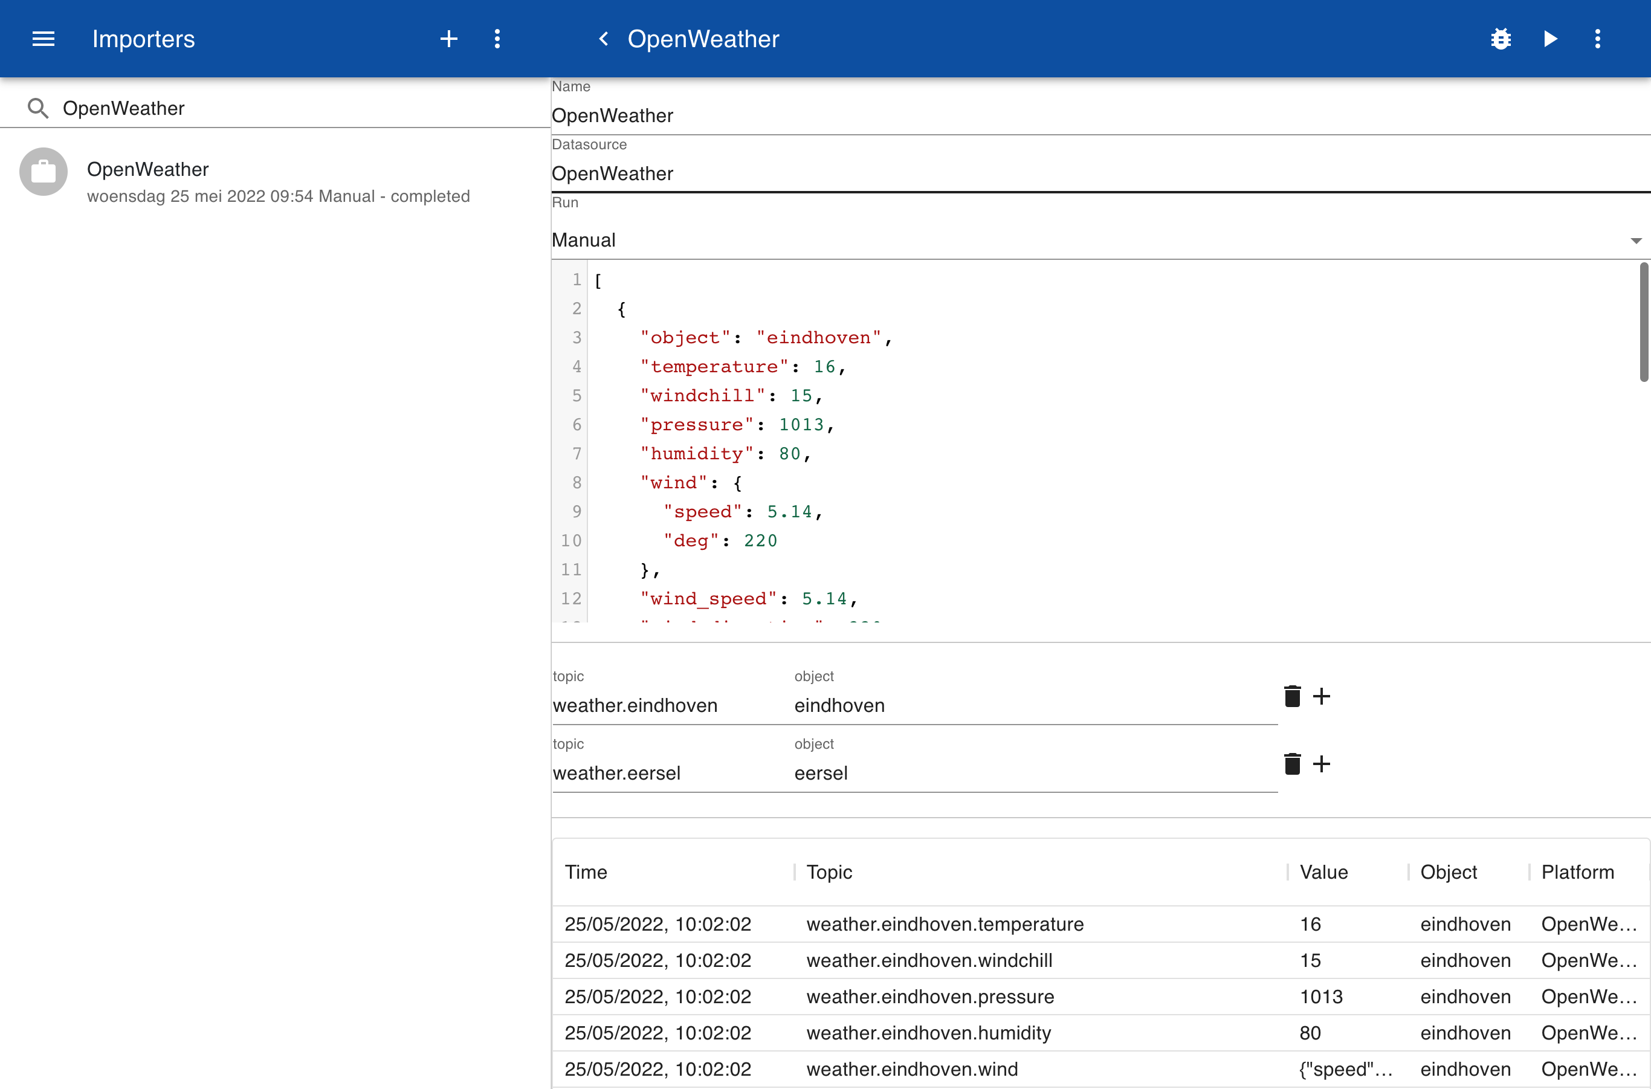The width and height of the screenshot is (1651, 1089).
Task: Delete the weather.eindhoven topic mapping
Action: pyautogui.click(x=1292, y=696)
